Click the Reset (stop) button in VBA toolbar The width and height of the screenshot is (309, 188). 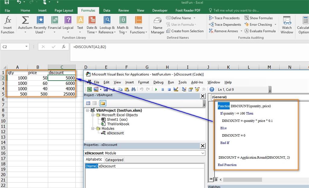click(x=169, y=89)
